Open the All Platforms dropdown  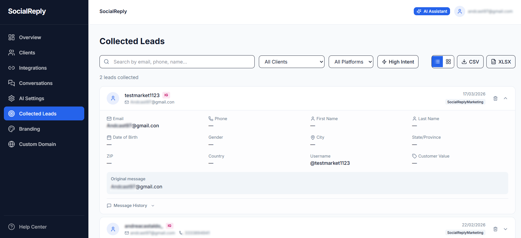coord(351,62)
